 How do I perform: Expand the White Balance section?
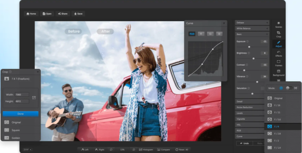[252, 29]
